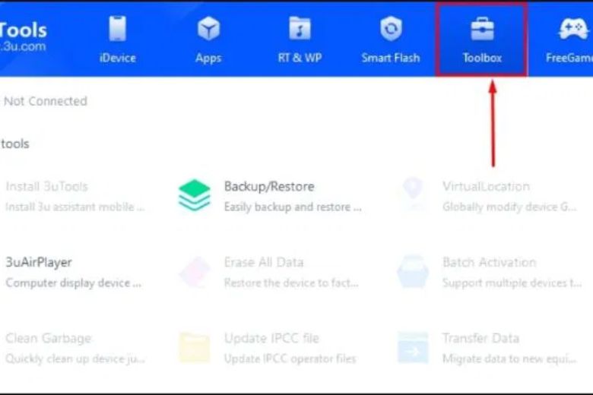
Task: Switch to the Smart Flash tab label
Action: (391, 58)
